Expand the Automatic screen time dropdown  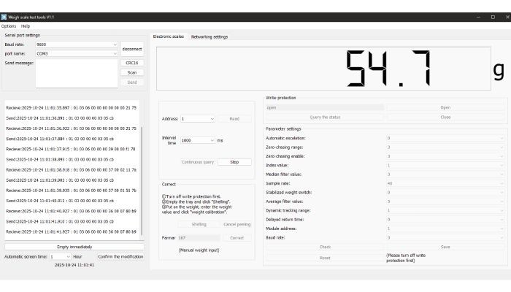coord(60,257)
